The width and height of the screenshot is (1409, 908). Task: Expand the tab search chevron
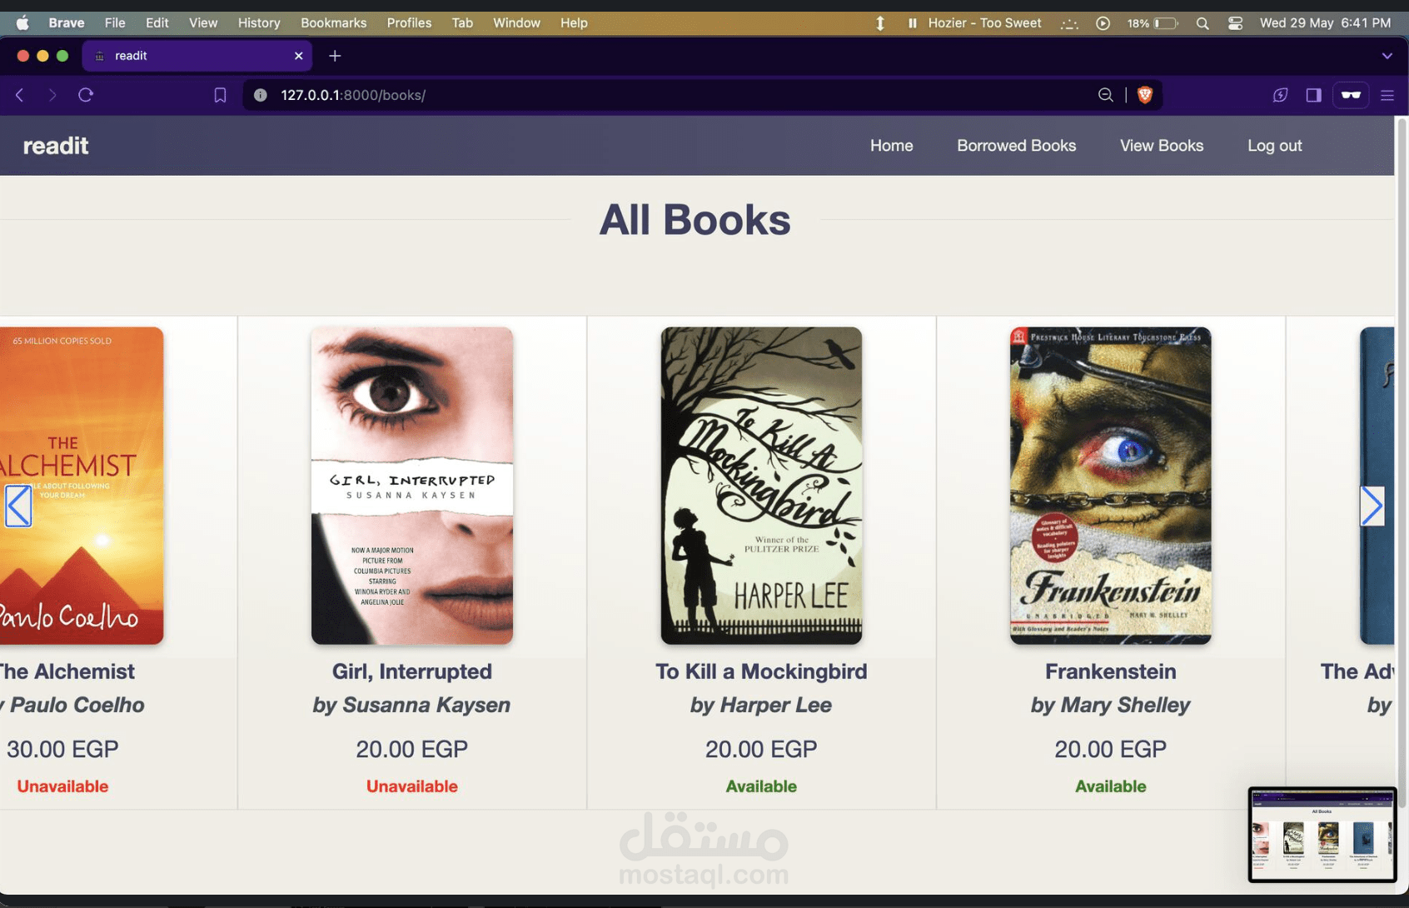[x=1387, y=56]
